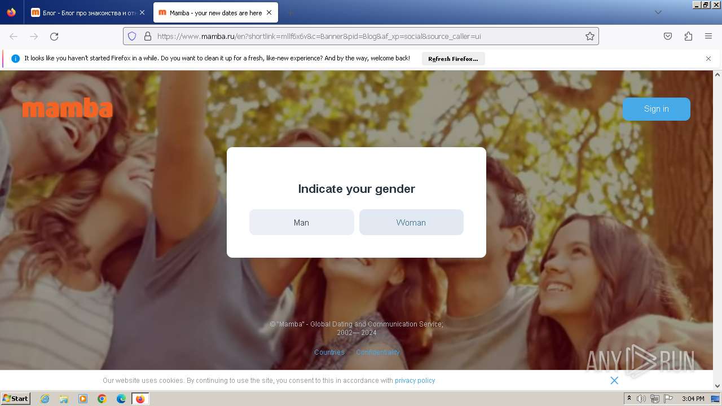Click page scrollbar down arrow
Viewport: 722px width, 406px height.
click(x=717, y=386)
